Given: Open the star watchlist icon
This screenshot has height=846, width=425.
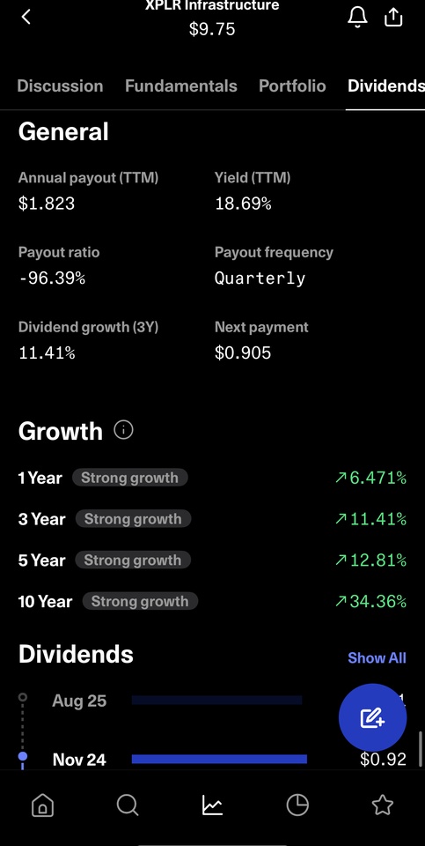Looking at the screenshot, I should tap(383, 805).
